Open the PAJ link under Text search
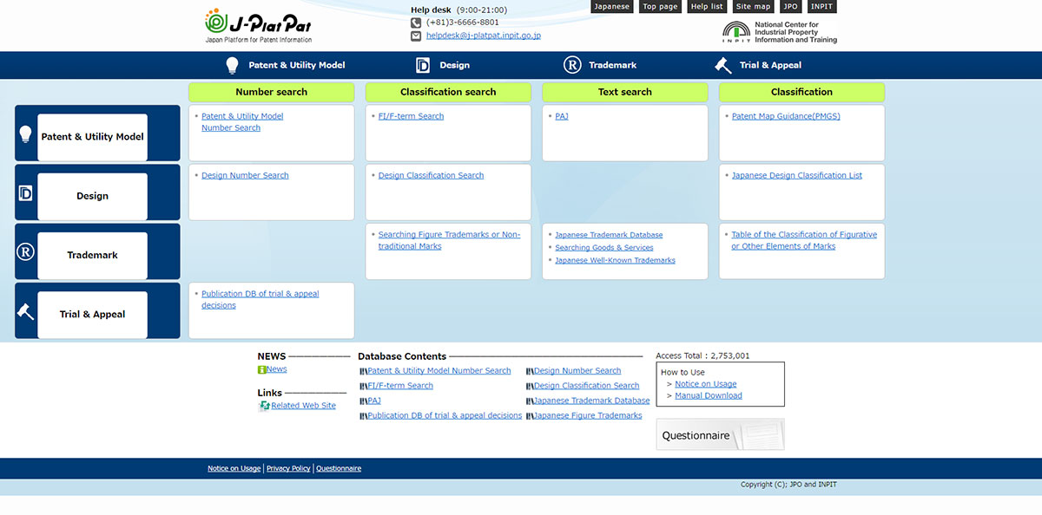Image resolution: width=1042 pixels, height=515 pixels. pyautogui.click(x=562, y=116)
